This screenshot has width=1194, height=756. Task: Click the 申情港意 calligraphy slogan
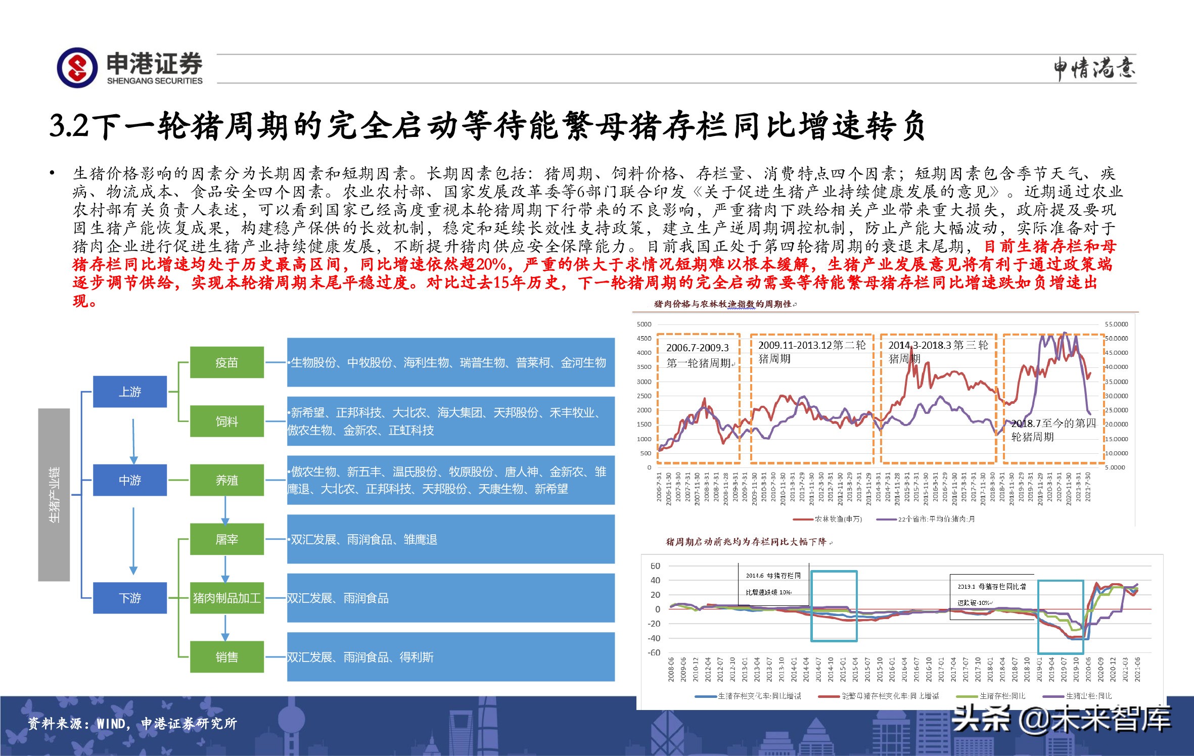[x=1095, y=69]
